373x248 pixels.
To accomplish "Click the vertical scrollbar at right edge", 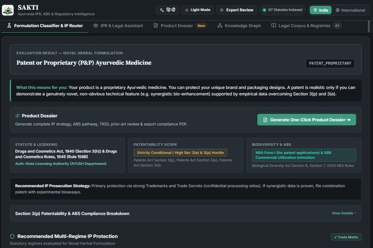I will 369,26.
